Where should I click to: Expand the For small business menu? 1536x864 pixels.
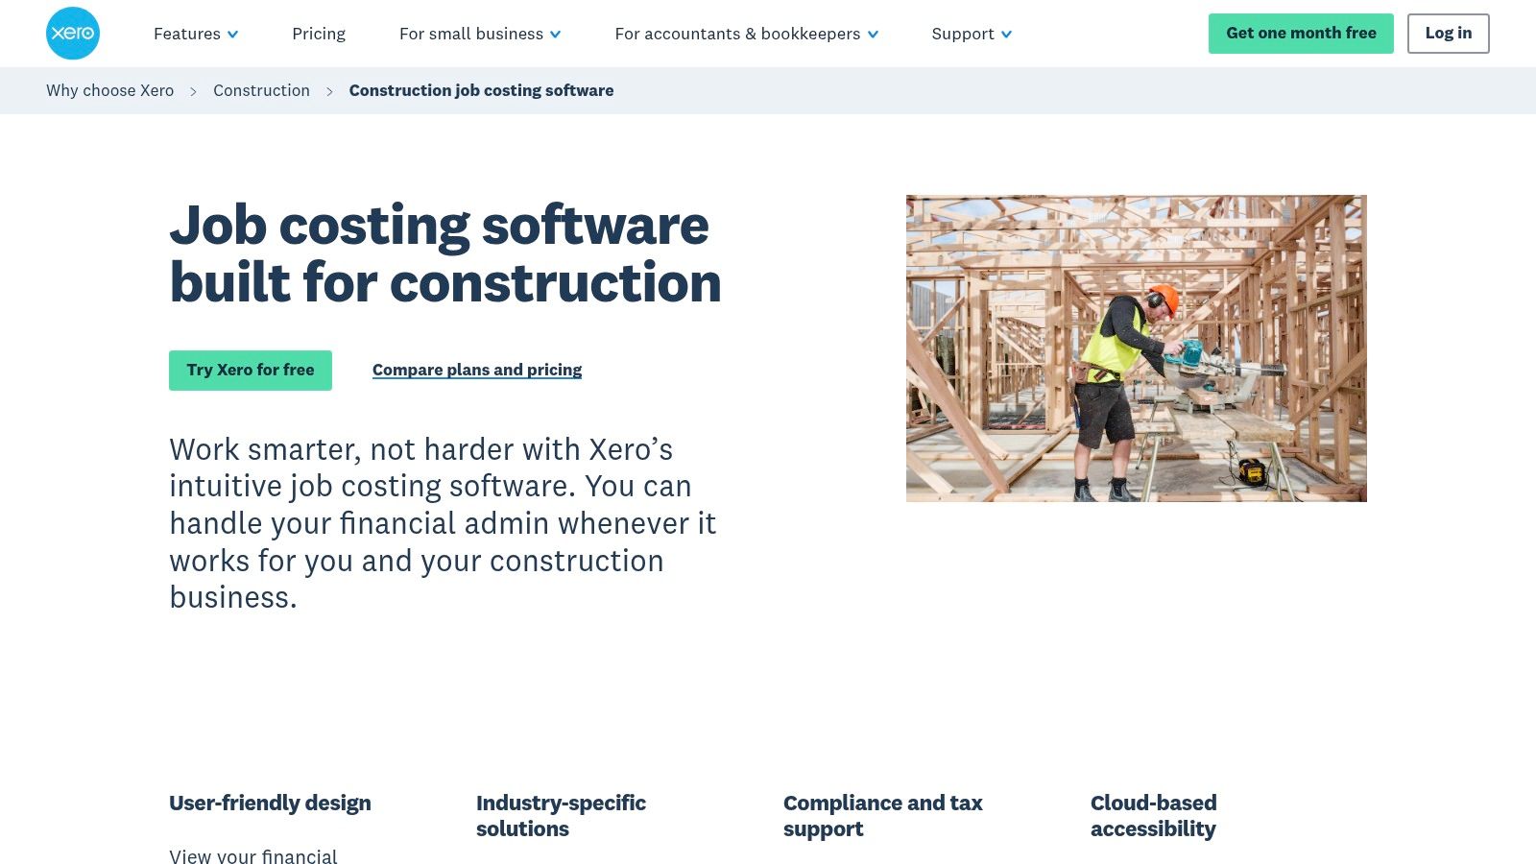pos(480,34)
